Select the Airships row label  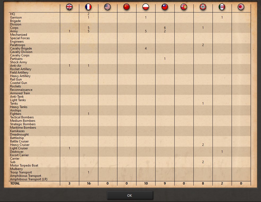[16, 110]
